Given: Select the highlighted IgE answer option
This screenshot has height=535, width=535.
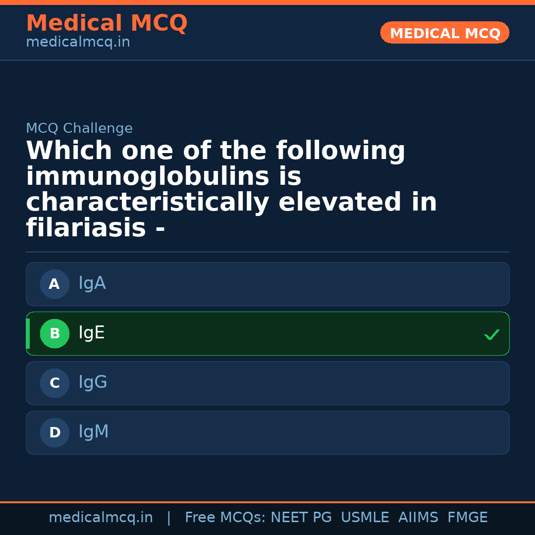Looking at the screenshot, I should [x=267, y=333].
